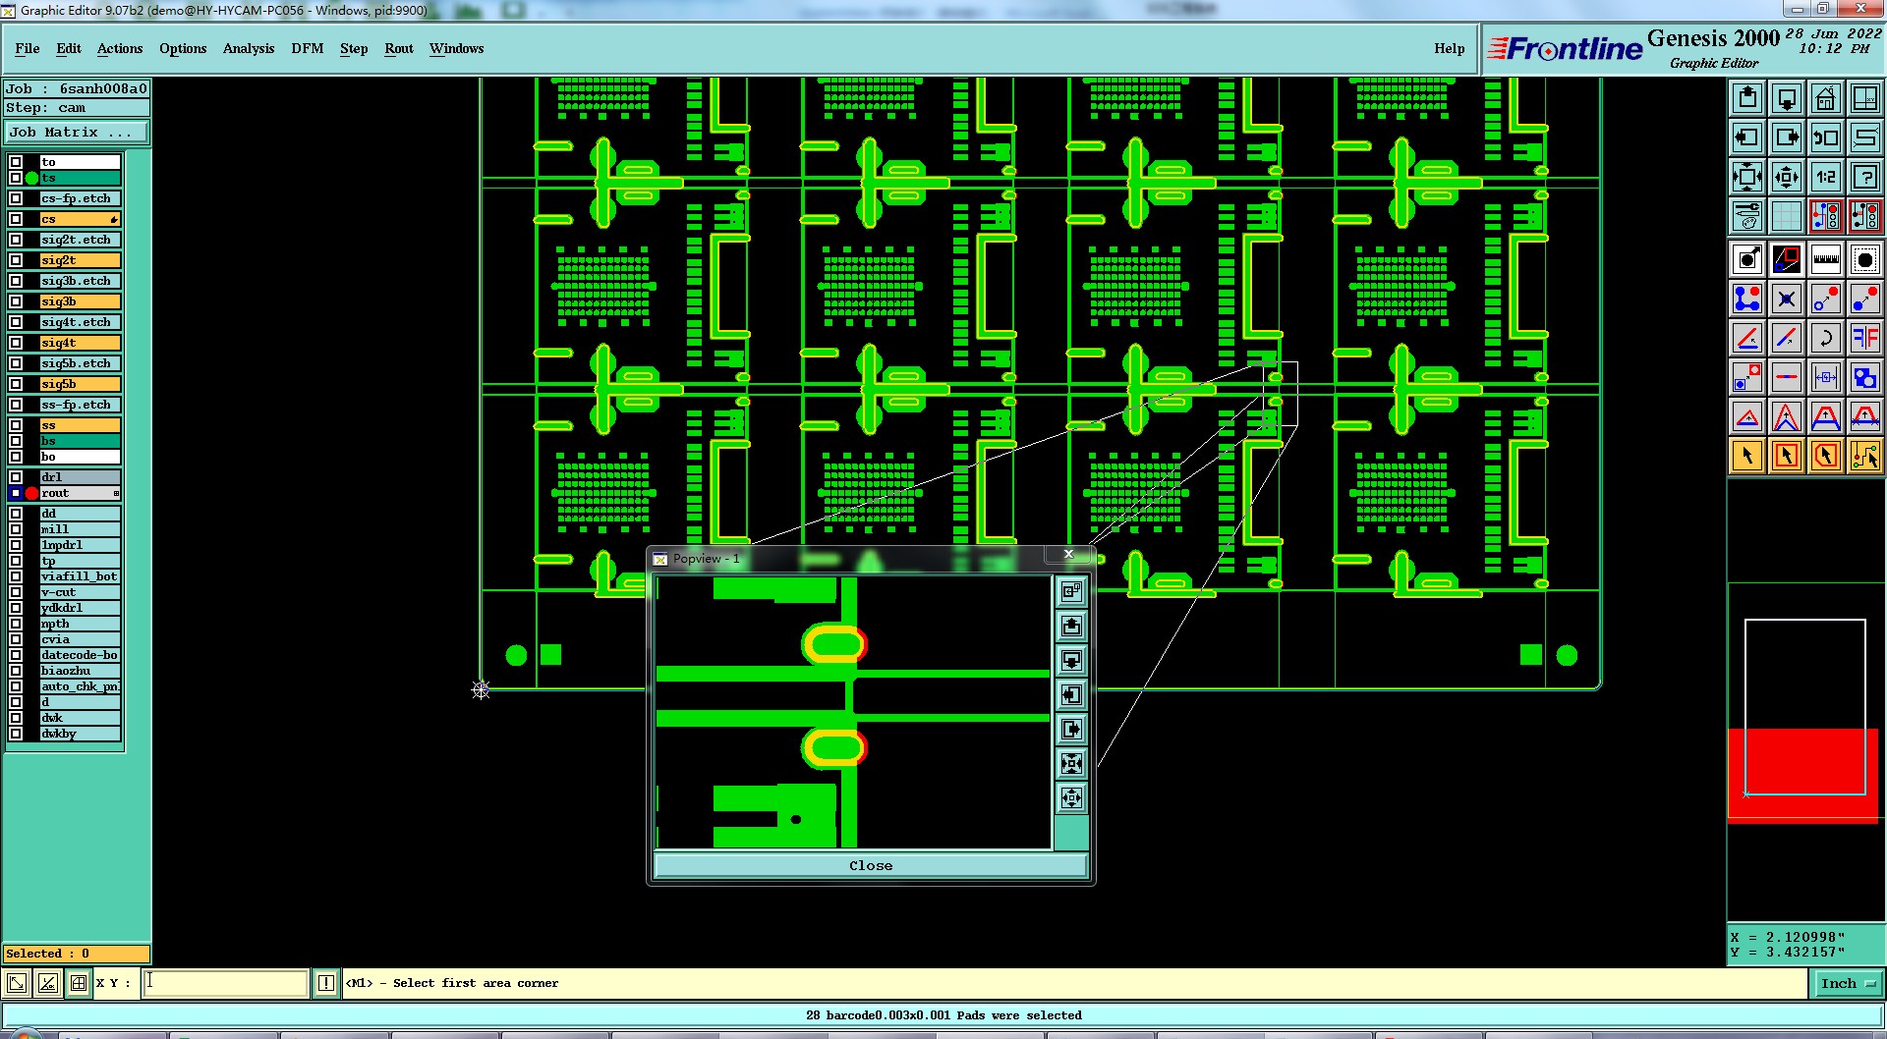Click Close in the Popview window
This screenshot has height=1039, width=1887.
point(871,865)
